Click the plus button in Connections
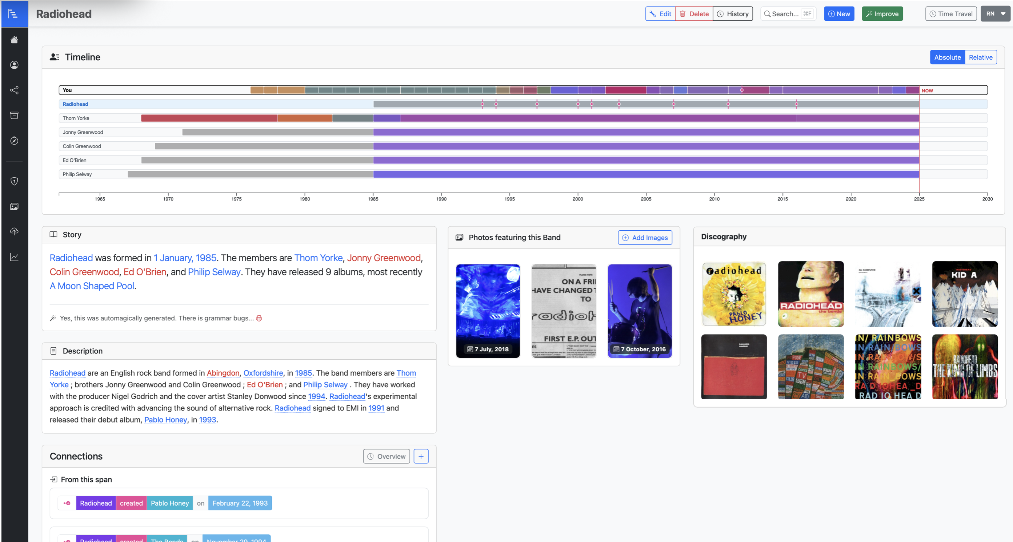Screen dimensions: 1013x542 (x=421, y=456)
